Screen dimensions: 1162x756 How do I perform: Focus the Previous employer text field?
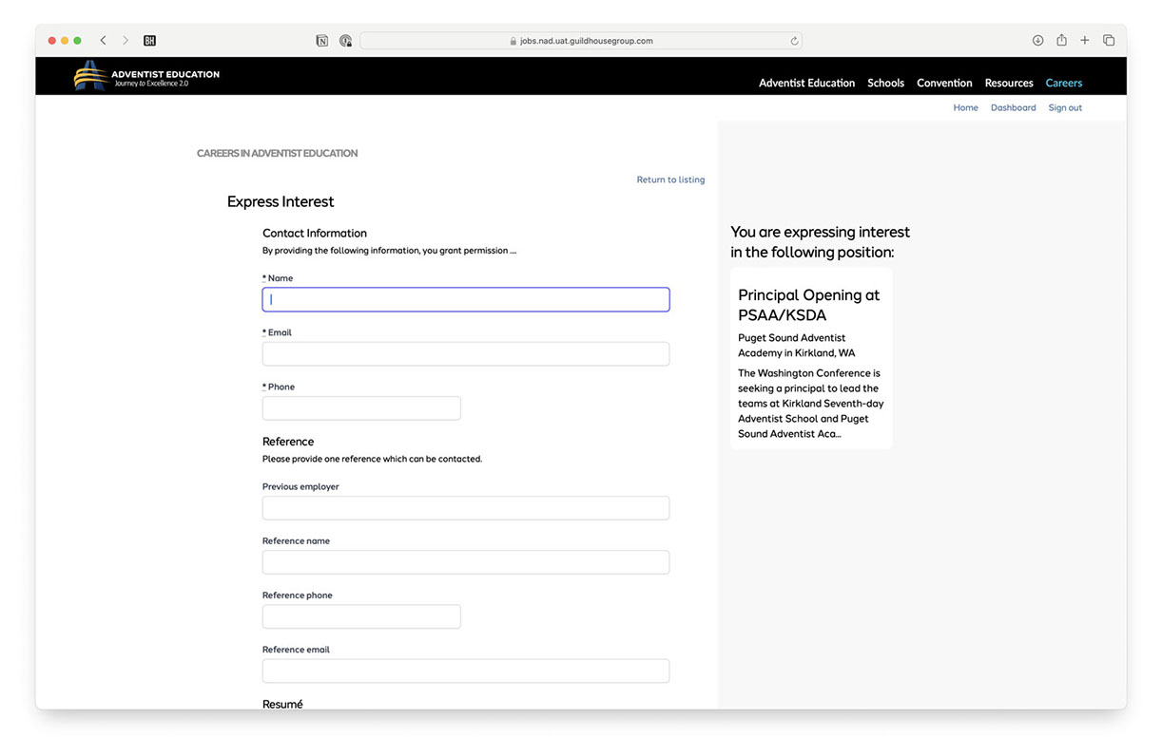pos(466,508)
